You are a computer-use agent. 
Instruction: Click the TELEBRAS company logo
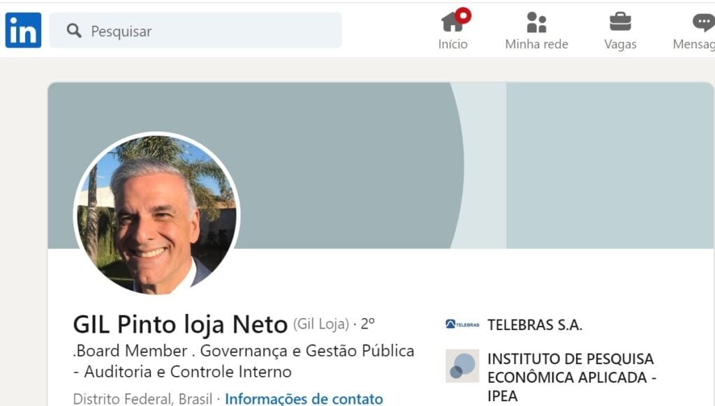462,324
